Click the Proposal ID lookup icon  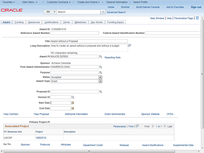click(x=100, y=92)
